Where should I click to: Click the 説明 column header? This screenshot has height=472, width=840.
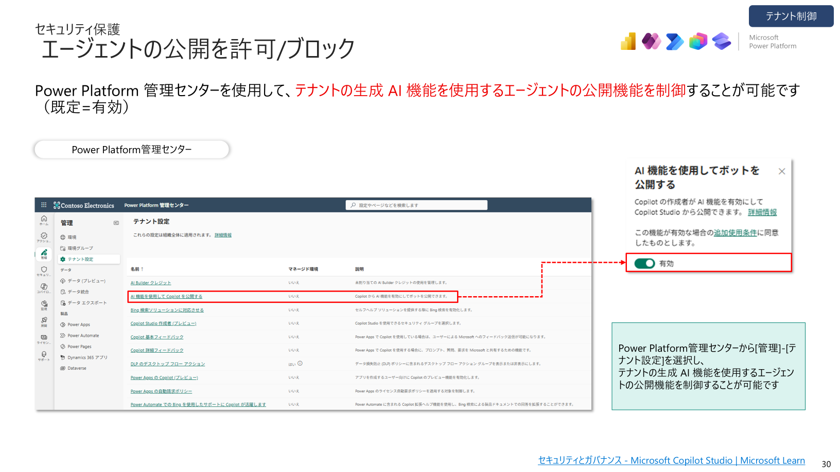tap(359, 269)
